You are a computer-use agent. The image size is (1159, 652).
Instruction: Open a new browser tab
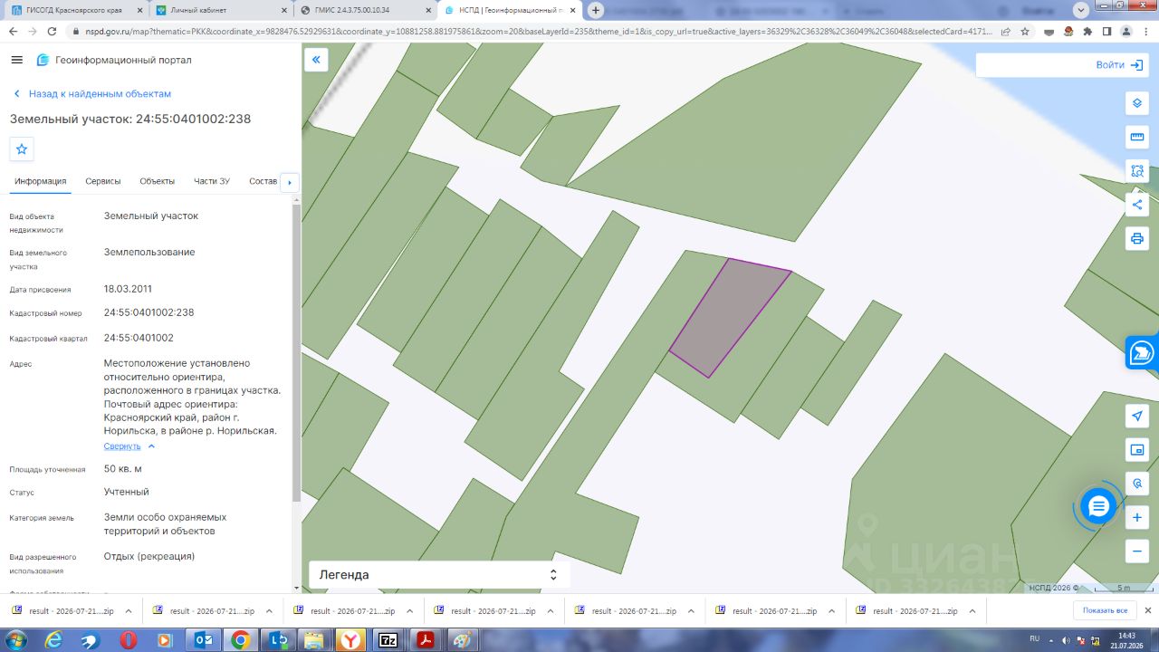coord(596,10)
